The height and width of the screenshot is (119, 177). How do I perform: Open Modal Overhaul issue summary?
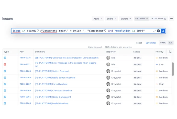(52, 103)
